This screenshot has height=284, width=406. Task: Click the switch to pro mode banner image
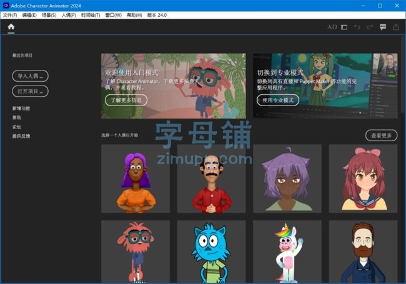tap(325, 86)
